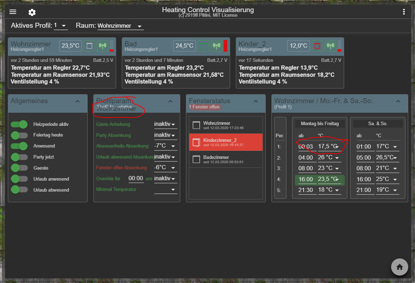Collapse the Allgemeines panel

78,101
